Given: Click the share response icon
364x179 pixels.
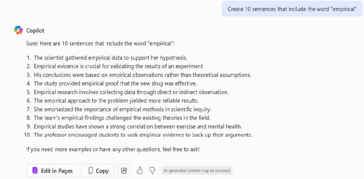Looking at the screenshot, I should click(x=124, y=171).
